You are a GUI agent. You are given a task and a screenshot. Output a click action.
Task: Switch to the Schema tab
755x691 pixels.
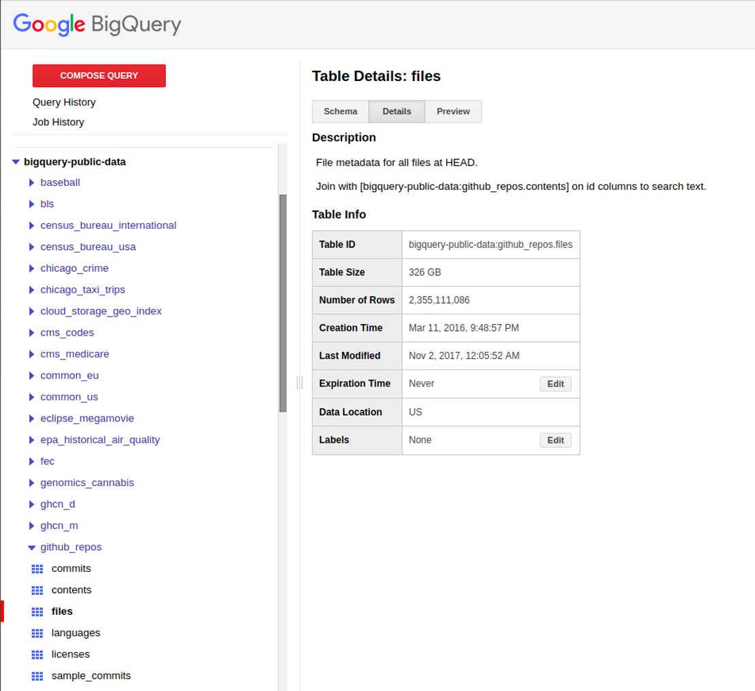click(340, 112)
